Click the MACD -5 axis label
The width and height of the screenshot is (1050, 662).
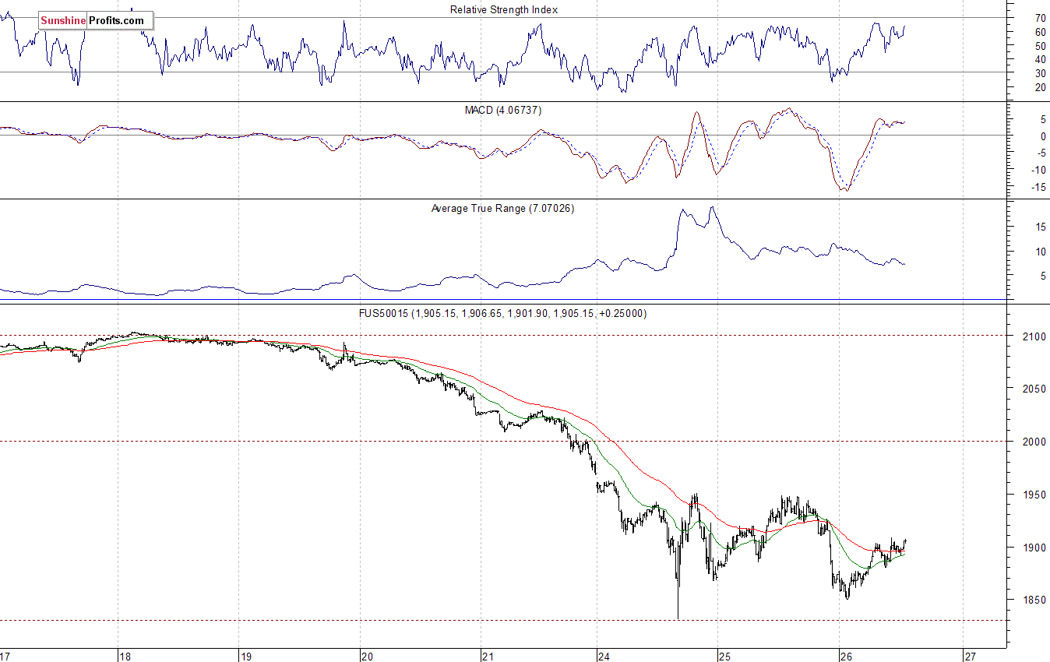tap(1040, 153)
